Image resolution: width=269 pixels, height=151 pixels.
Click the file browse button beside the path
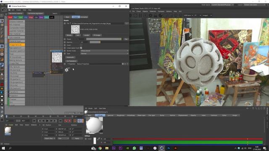[x=127, y=23]
